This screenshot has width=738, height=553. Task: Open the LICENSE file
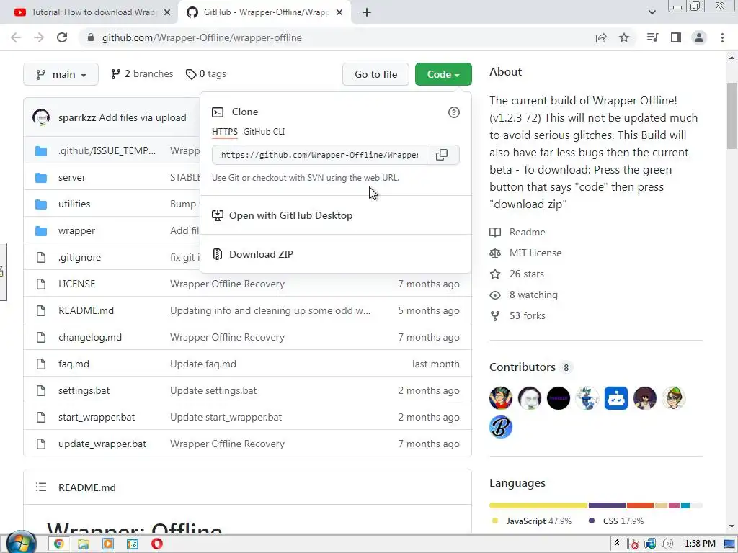(76, 284)
